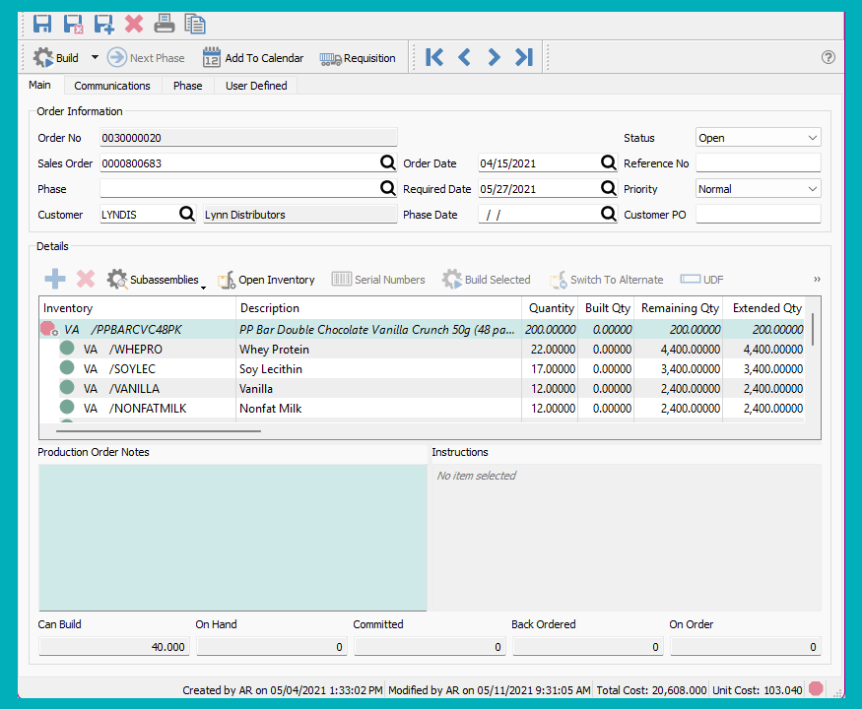Select the PPBARCVC48PK parent row

(422, 329)
